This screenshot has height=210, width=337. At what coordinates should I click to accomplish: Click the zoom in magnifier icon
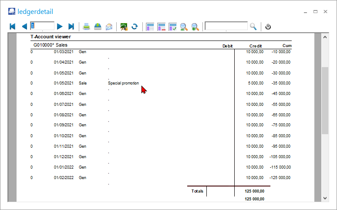coord(195,27)
